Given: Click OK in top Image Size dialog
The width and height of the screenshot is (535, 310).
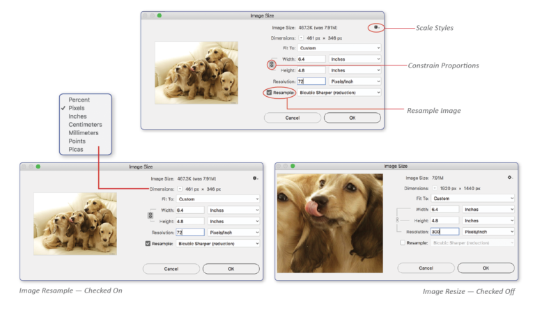Looking at the screenshot, I should coord(352,118).
